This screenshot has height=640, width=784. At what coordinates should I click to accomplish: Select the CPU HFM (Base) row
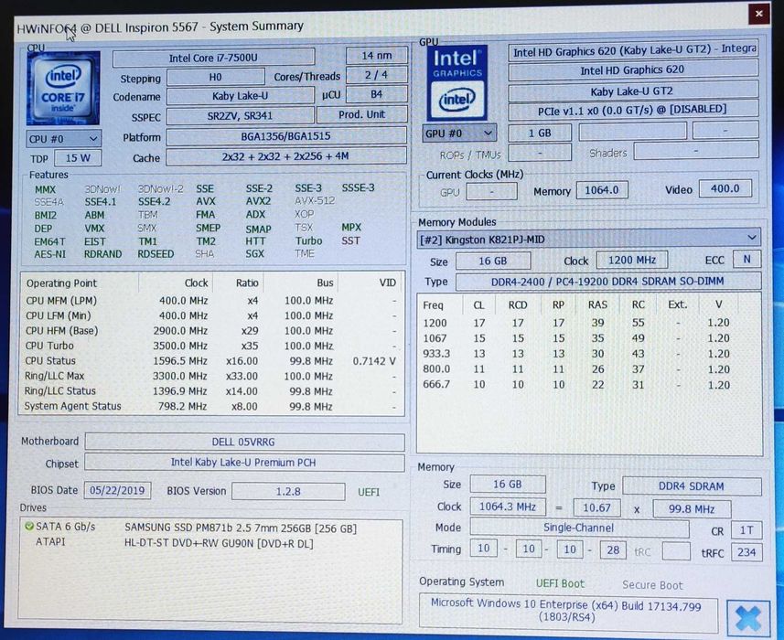tap(211, 331)
